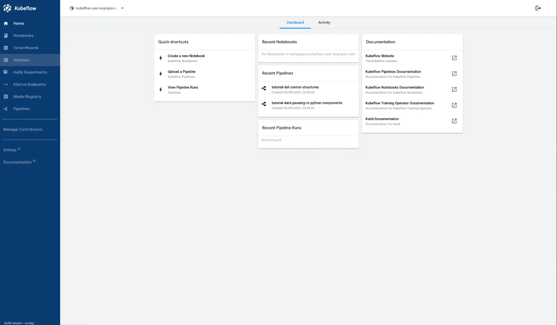The width and height of the screenshot is (557, 325).
Task: Click lightning icon beside View Pipeline Runs
Action: pyautogui.click(x=161, y=90)
